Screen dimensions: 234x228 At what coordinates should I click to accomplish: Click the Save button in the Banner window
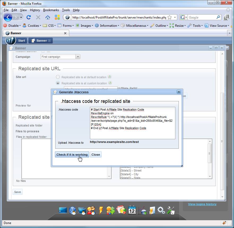click(18, 192)
